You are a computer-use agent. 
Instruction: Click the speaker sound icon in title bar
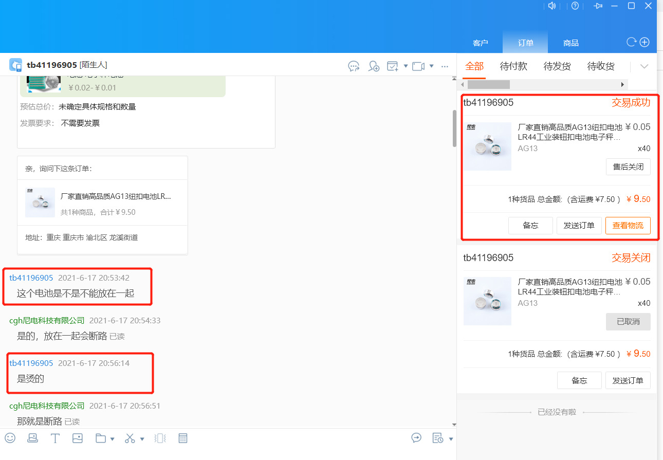552,6
